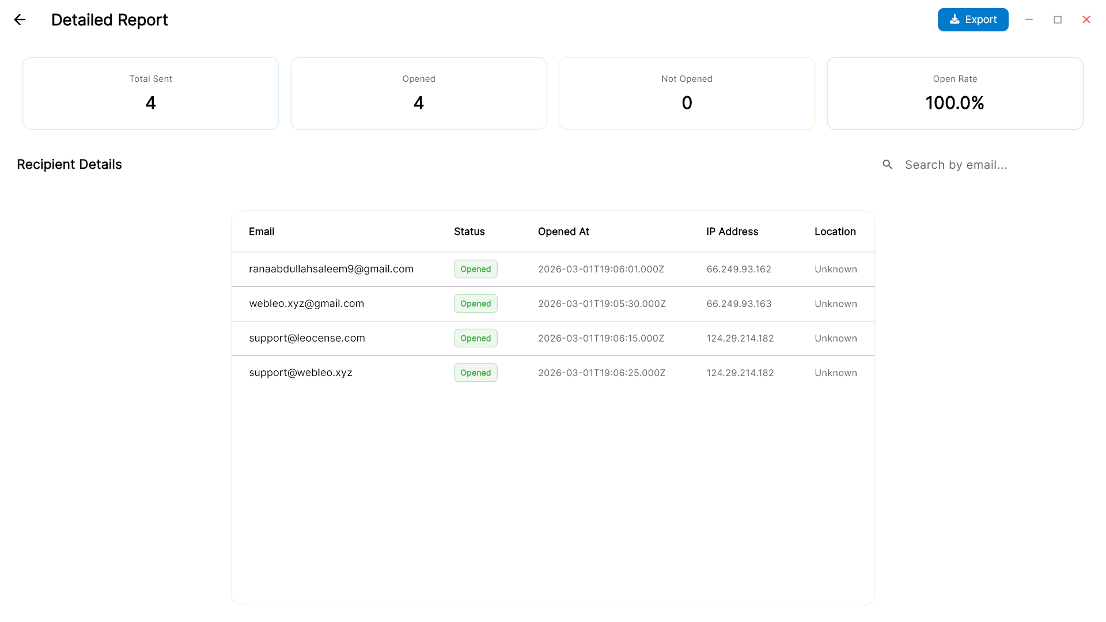The width and height of the screenshot is (1106, 622).
Task: Select the Opened summary card
Action: pyautogui.click(x=419, y=93)
